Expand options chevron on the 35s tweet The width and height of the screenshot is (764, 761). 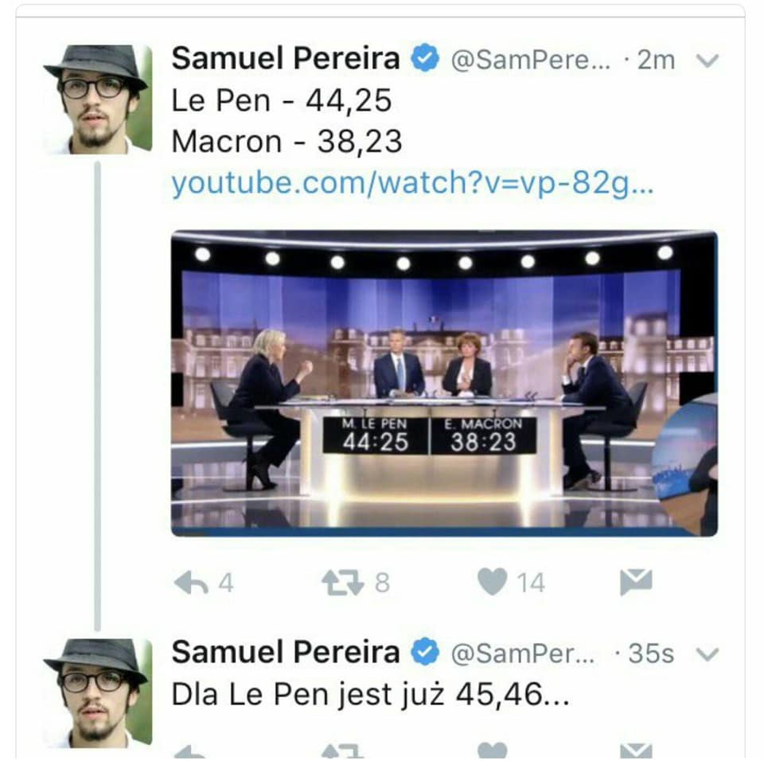(x=707, y=654)
